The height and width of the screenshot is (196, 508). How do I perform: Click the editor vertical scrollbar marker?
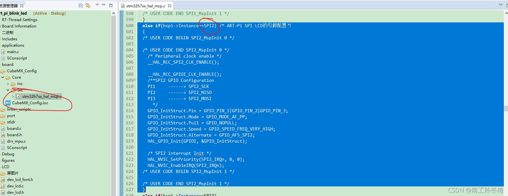coord(506,109)
